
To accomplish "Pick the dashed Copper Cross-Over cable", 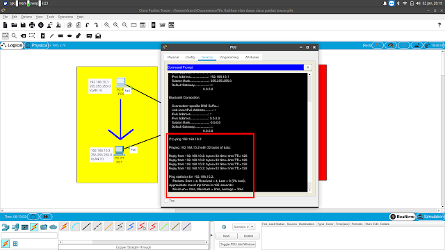I will point(97,226).
